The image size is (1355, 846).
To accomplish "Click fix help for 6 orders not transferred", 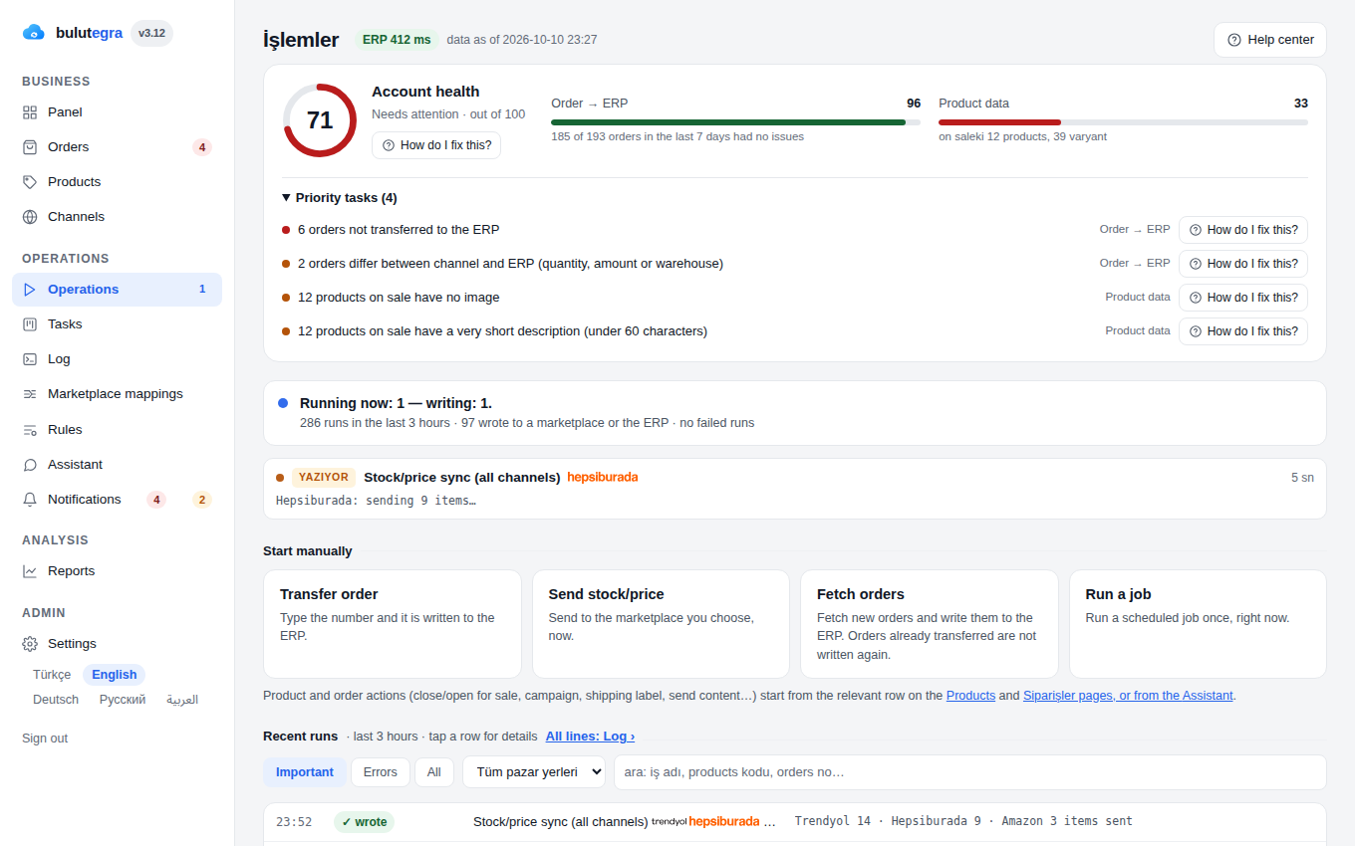I will click(1243, 230).
